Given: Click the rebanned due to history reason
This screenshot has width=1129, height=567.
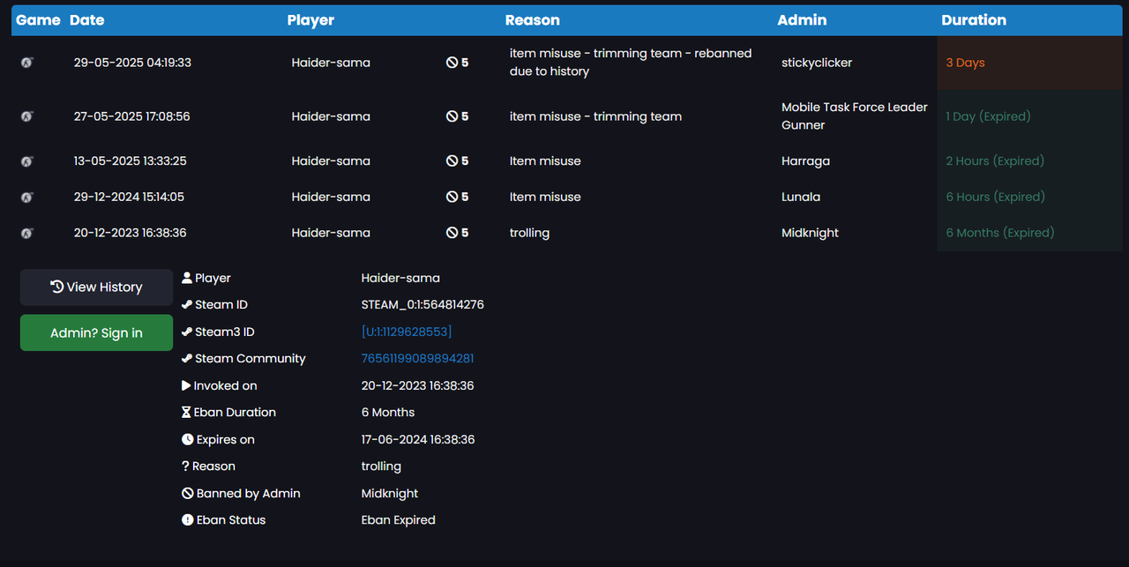Looking at the screenshot, I should point(631,63).
